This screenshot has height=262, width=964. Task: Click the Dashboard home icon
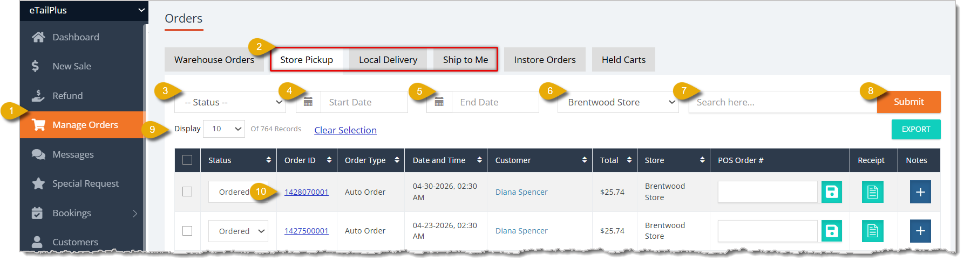tap(38, 37)
